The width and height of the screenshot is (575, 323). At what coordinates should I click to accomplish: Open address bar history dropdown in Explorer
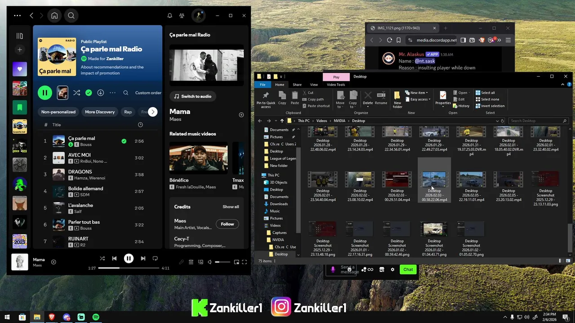(x=497, y=121)
